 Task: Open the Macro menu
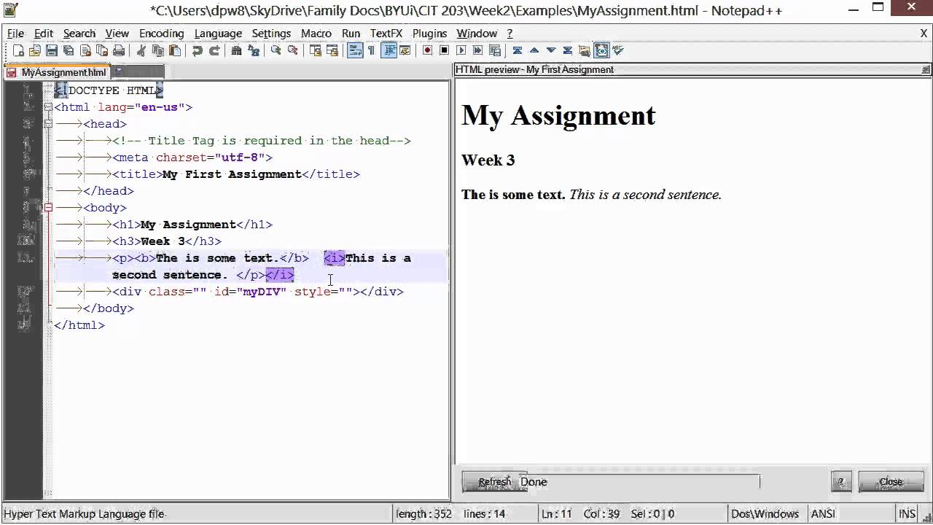[x=316, y=34]
